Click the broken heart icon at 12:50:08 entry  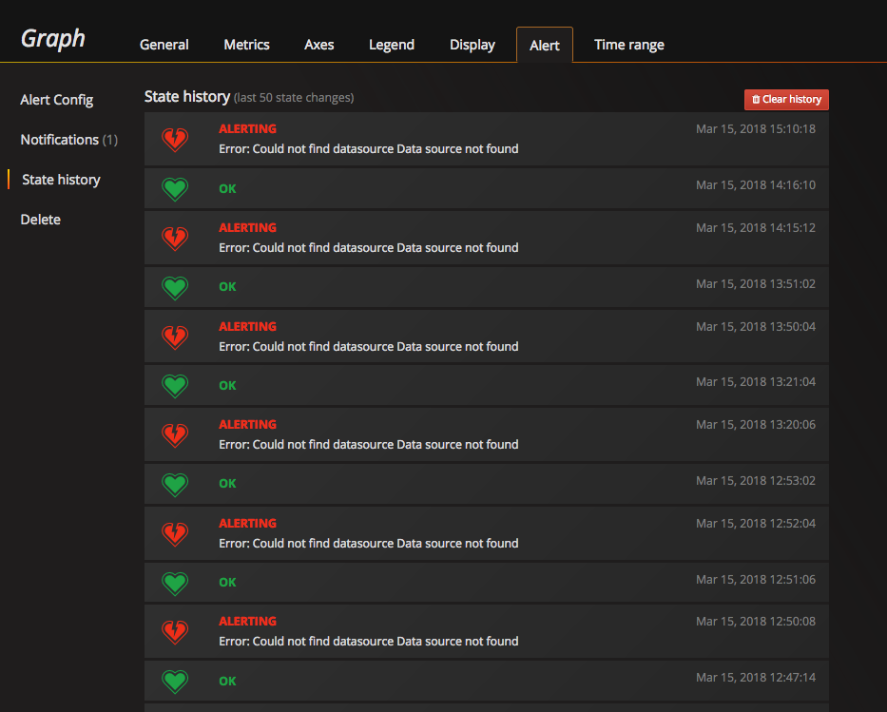coord(175,630)
